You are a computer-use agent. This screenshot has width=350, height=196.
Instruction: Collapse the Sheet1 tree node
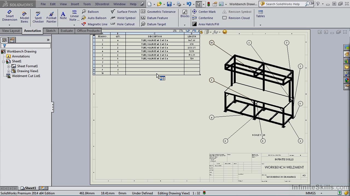pyautogui.click(x=3, y=62)
